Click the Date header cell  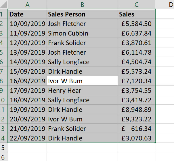point(27,14)
